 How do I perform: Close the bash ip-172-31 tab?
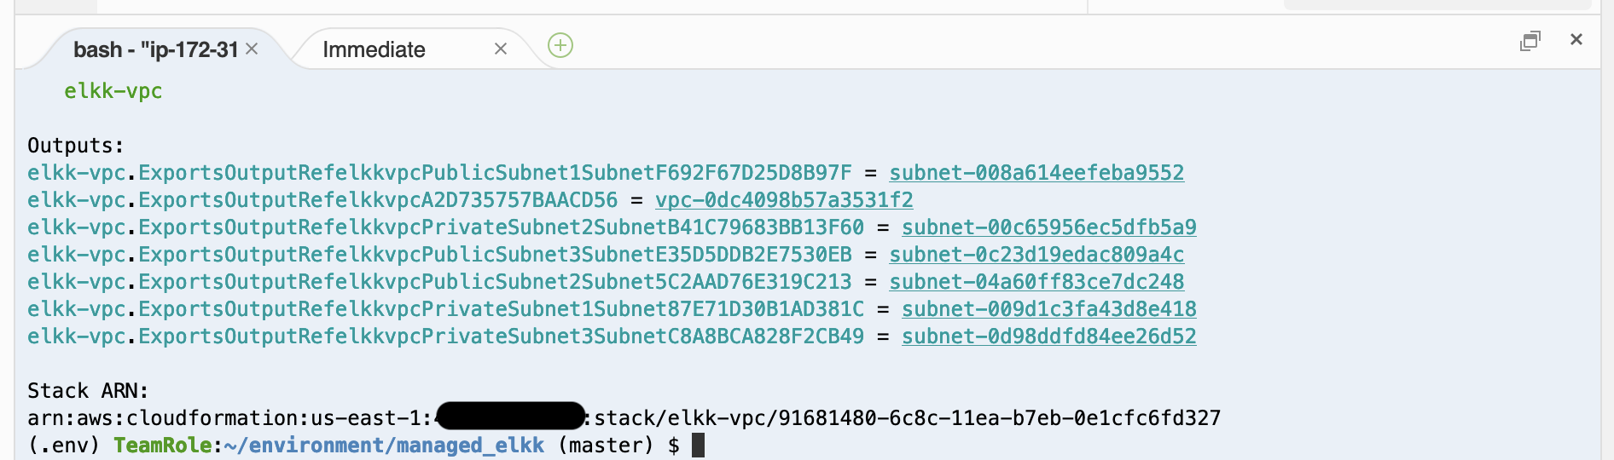tap(252, 49)
